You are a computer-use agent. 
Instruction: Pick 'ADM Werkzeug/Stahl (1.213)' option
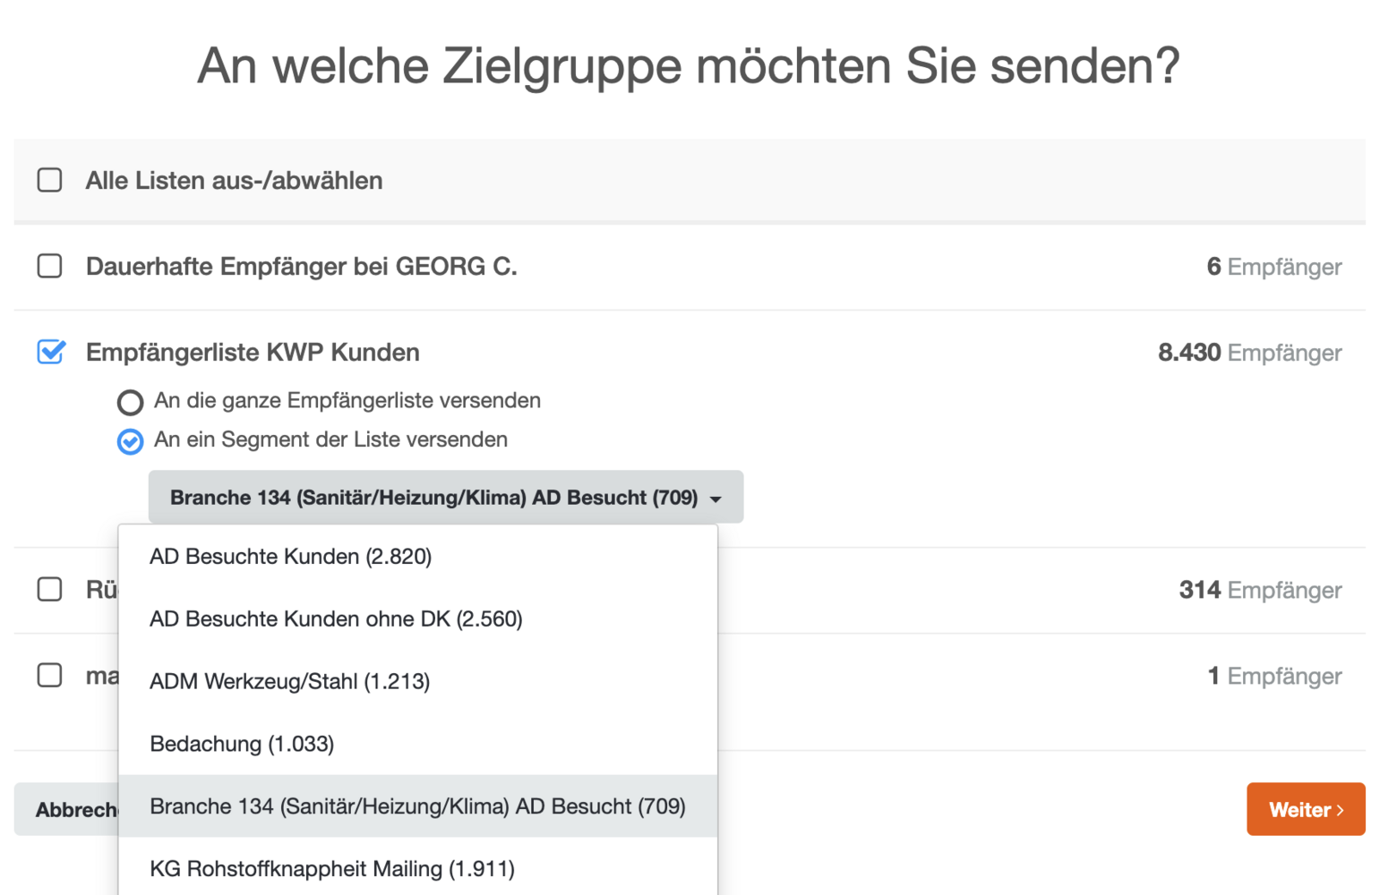[289, 682]
